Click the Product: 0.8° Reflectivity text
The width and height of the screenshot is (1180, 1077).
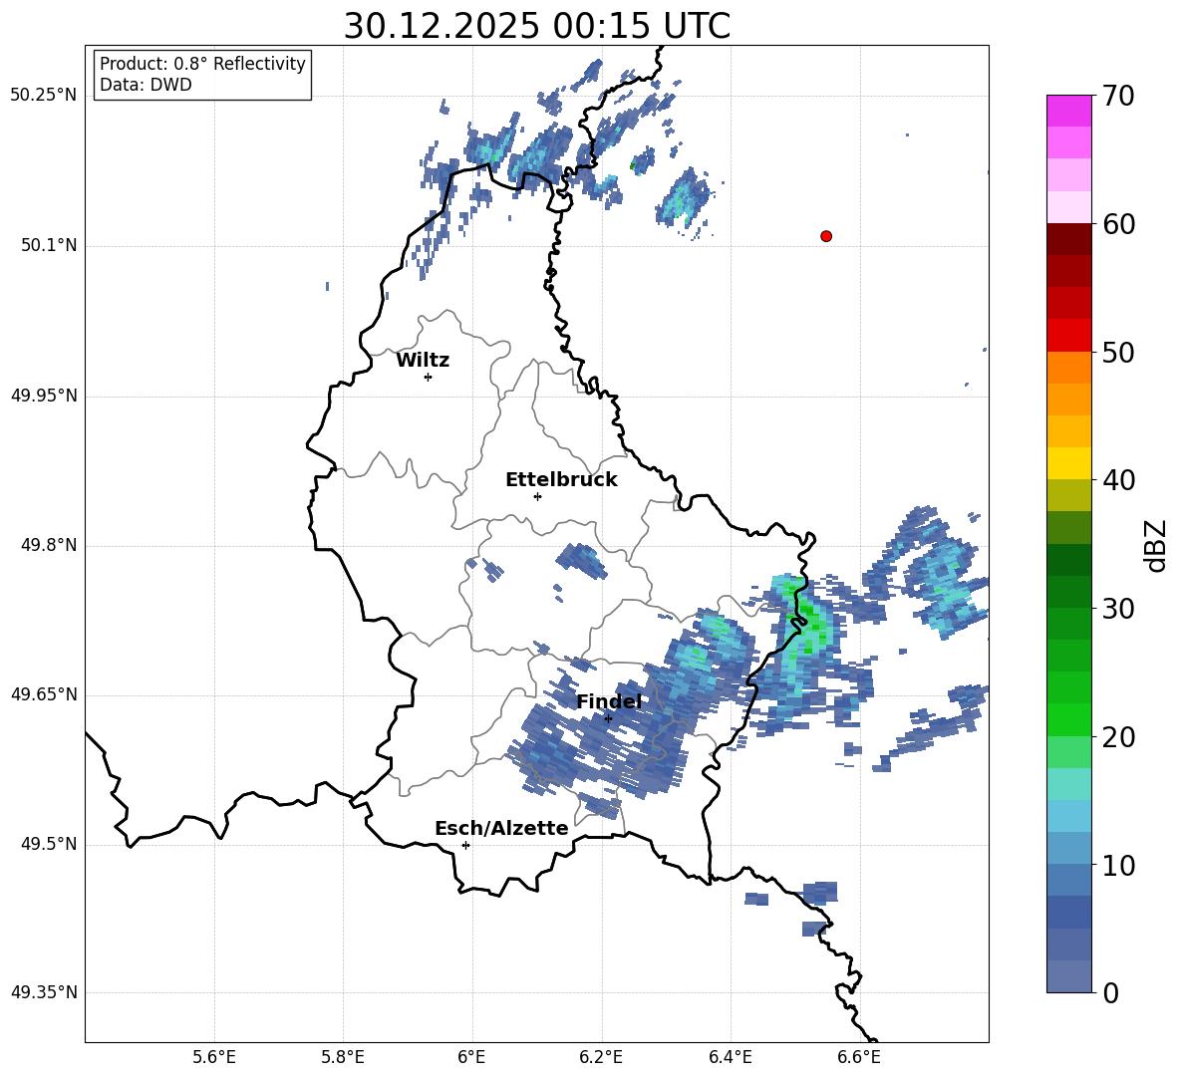(x=202, y=63)
